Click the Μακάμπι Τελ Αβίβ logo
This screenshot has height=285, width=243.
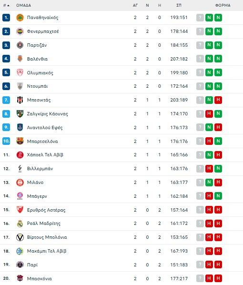(x=20, y=251)
